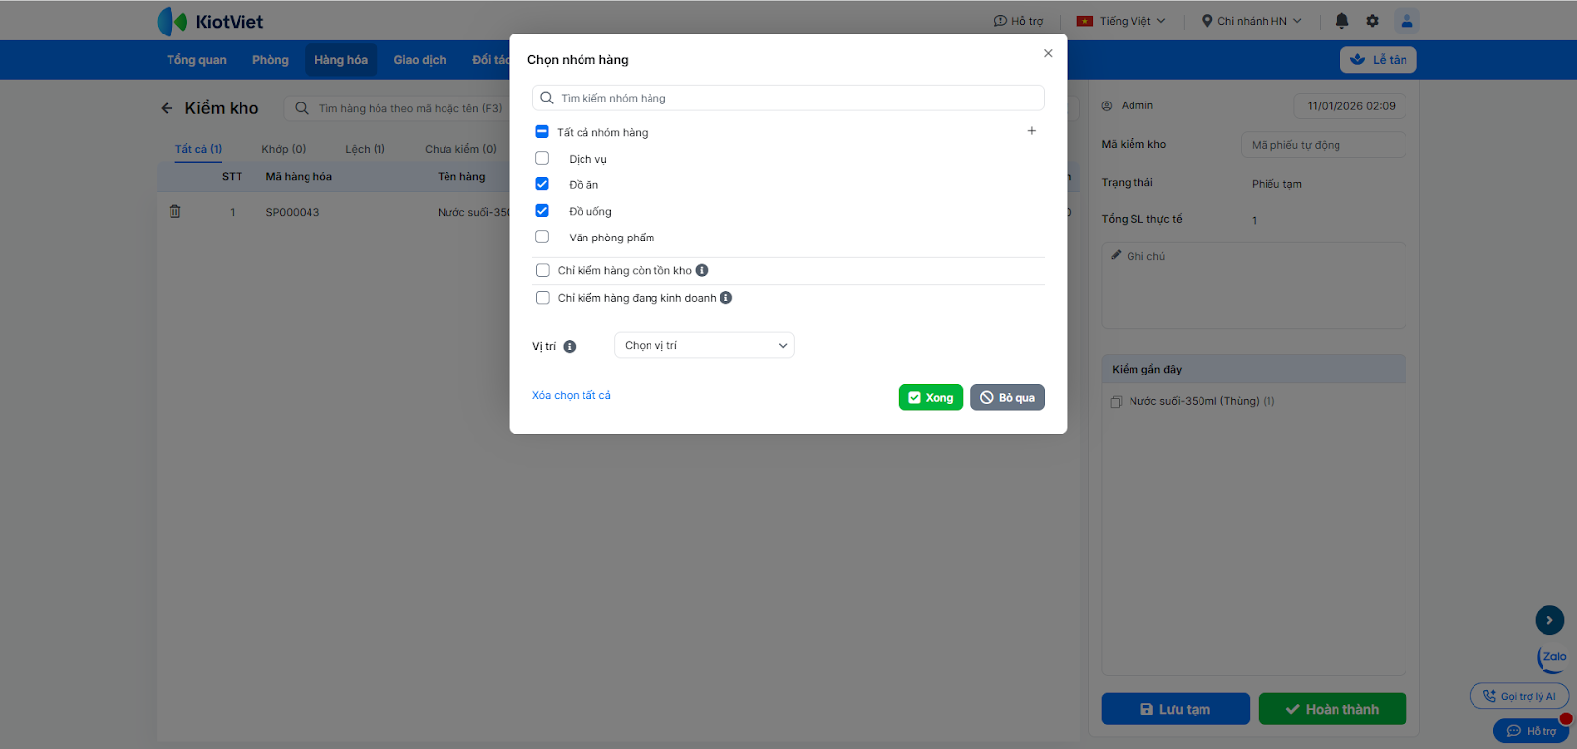
Task: Switch to the Tất cả (1) tab
Action: point(198,149)
